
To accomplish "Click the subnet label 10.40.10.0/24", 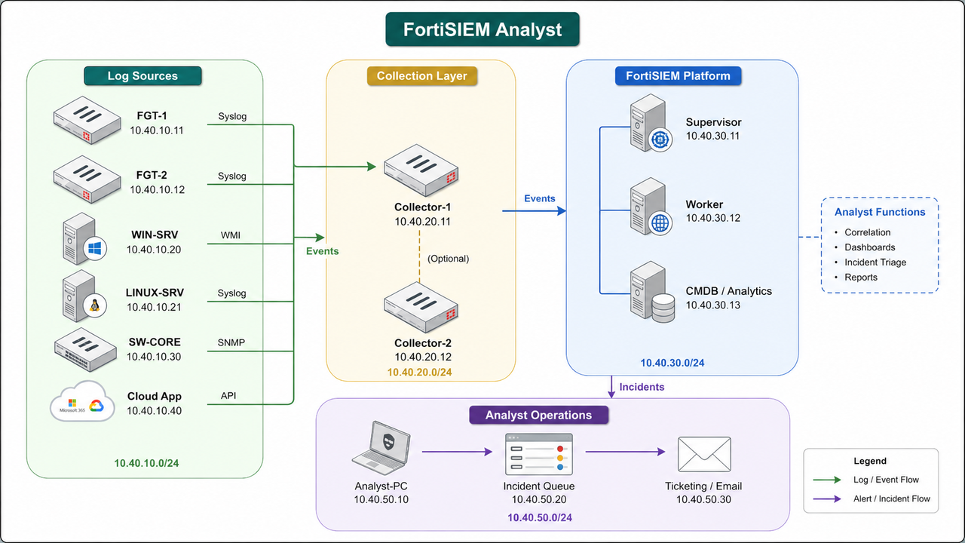I will [x=146, y=463].
